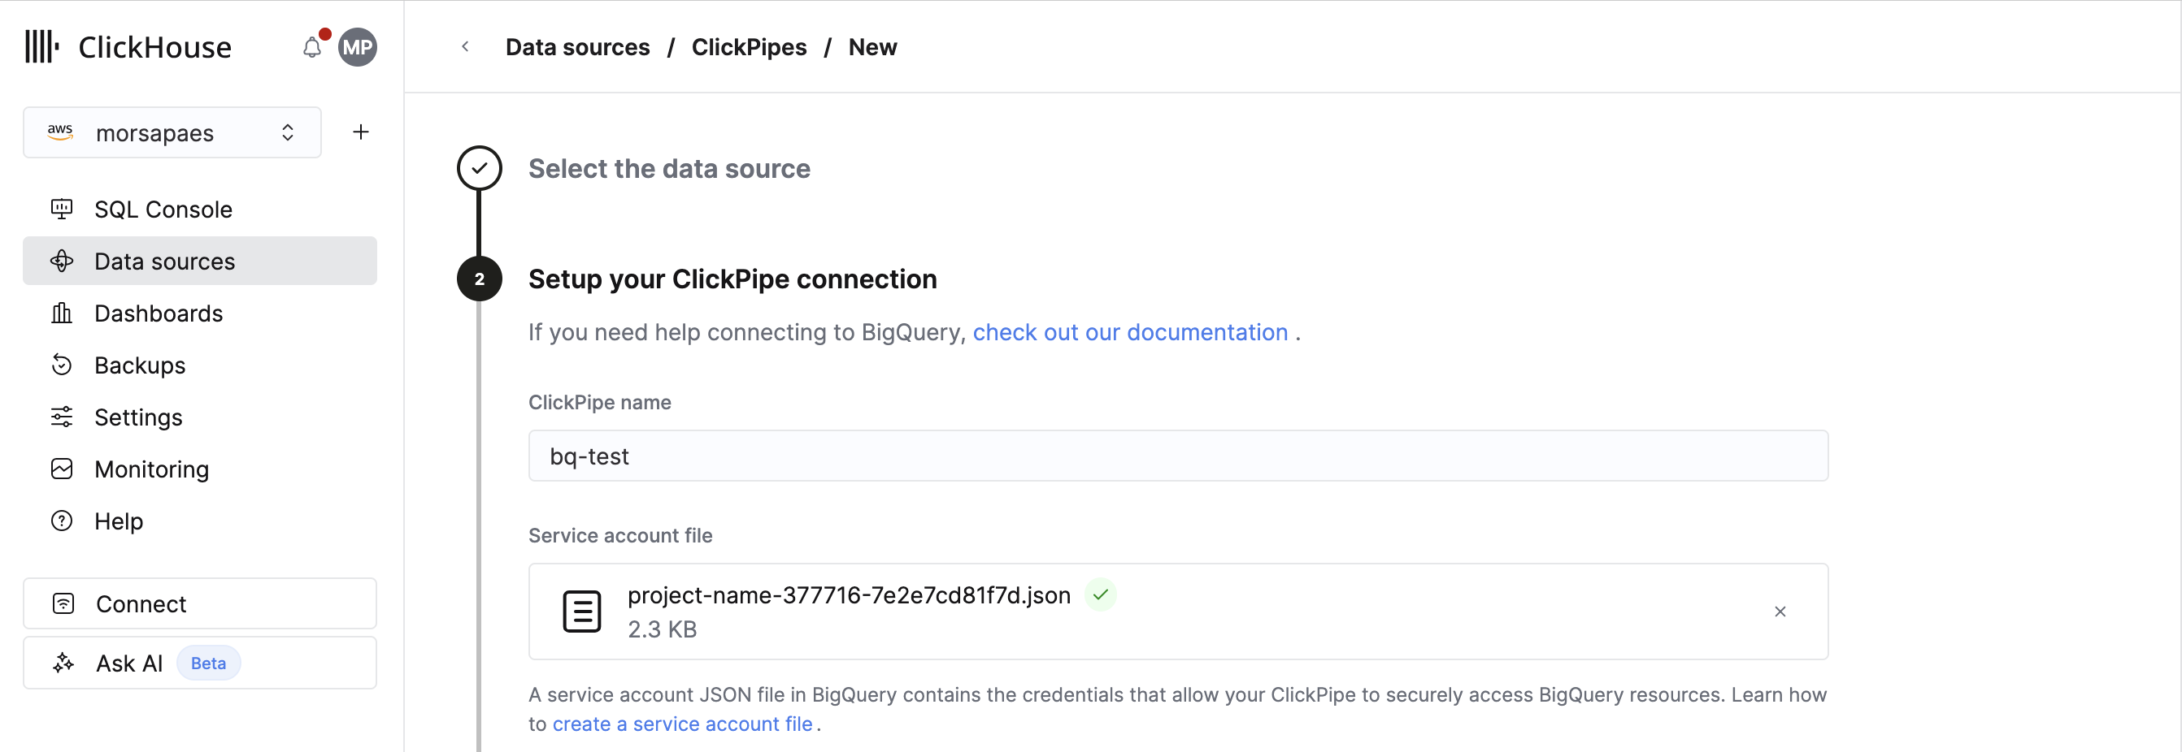Click the MP avatar circle
The image size is (2182, 752).
358,46
